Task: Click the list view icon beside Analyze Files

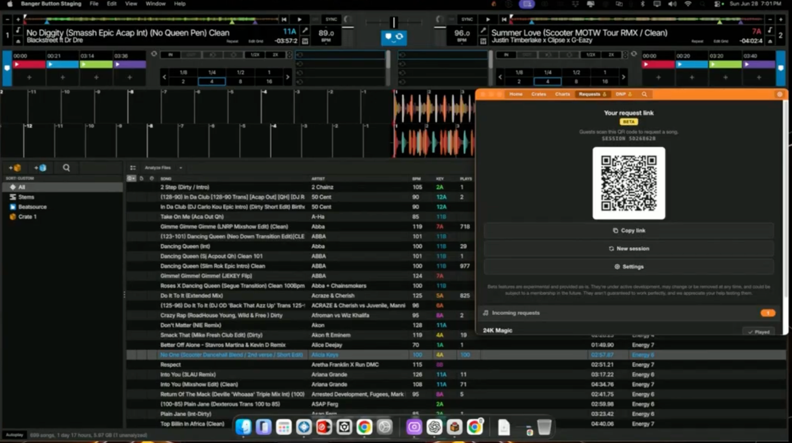Action: [133, 168]
